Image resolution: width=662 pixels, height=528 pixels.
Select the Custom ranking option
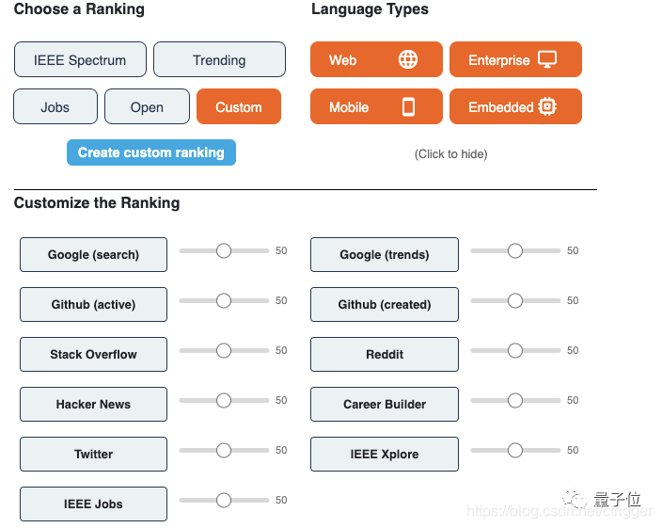(x=239, y=106)
